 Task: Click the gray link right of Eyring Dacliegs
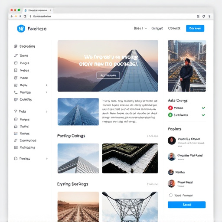[153, 184]
